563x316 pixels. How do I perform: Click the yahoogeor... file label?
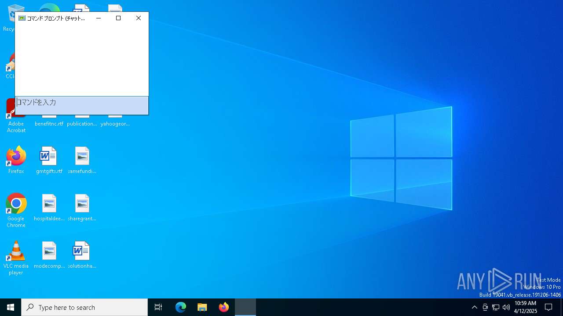click(x=115, y=124)
